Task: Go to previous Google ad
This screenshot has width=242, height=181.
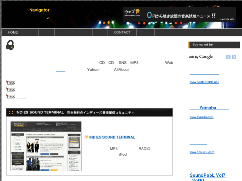Action: click(228, 57)
